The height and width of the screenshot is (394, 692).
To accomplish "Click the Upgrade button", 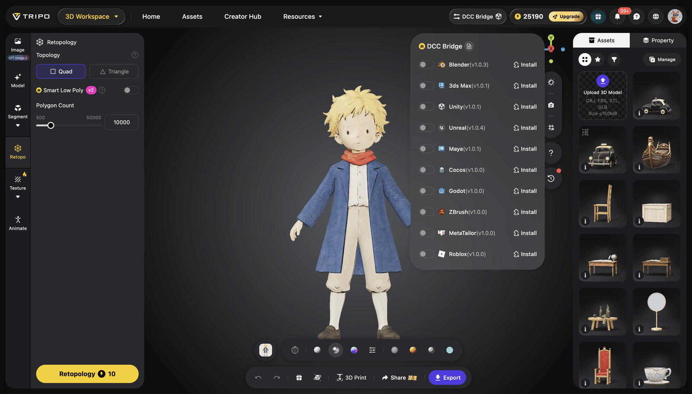I will tap(566, 16).
